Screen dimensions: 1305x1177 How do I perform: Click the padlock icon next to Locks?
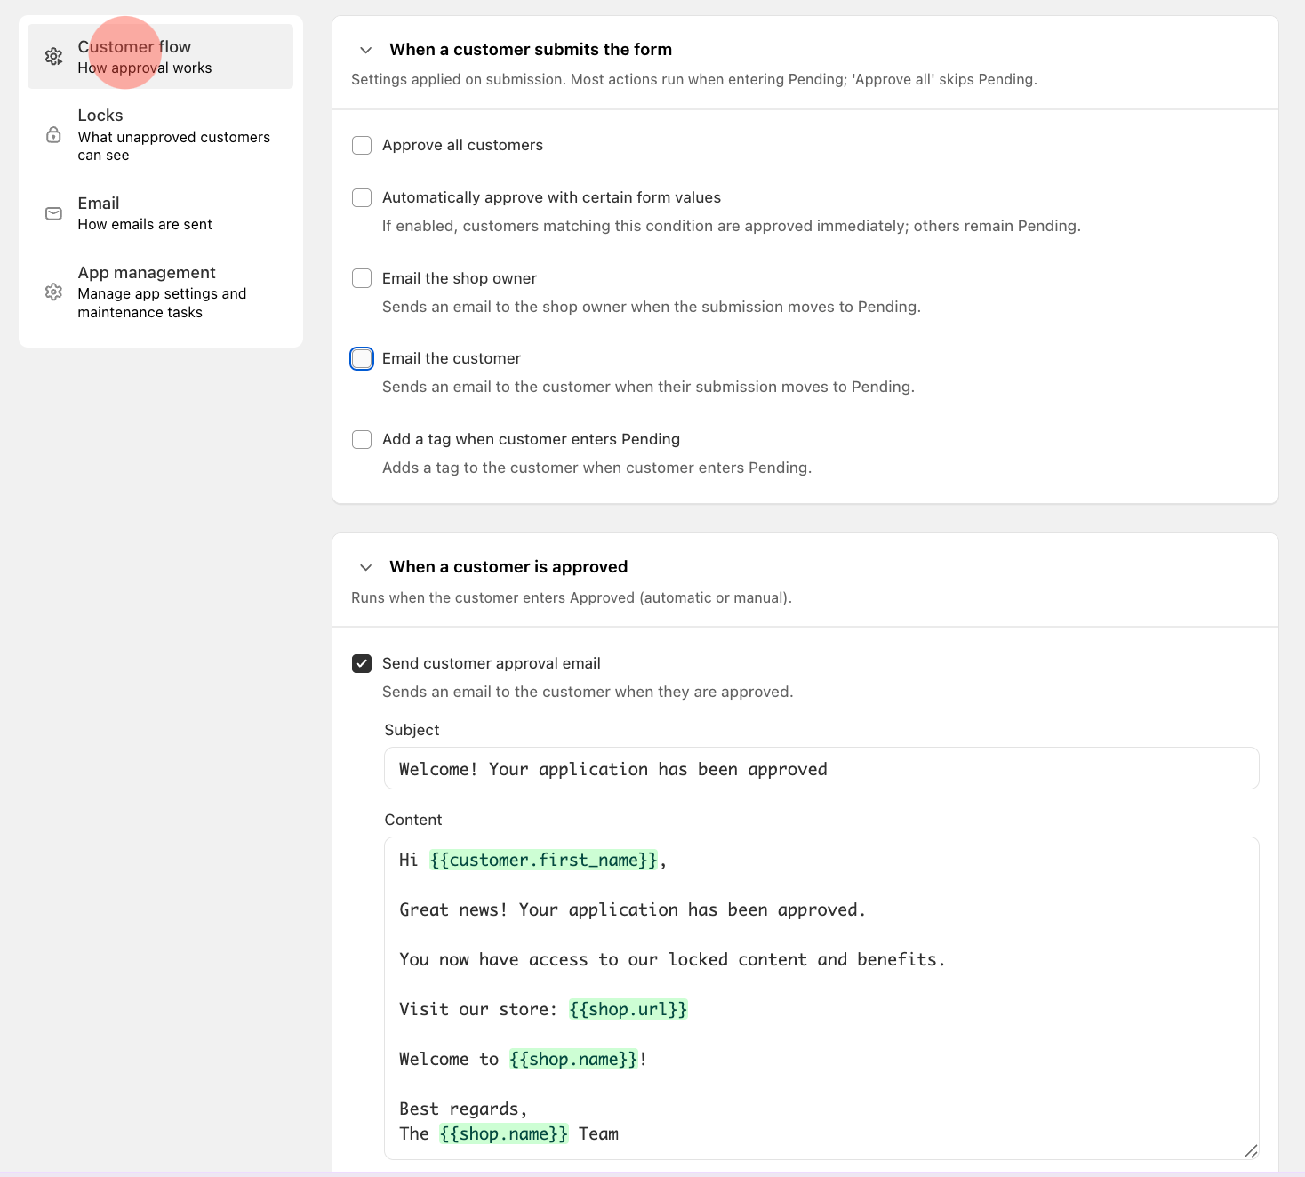[x=52, y=134]
